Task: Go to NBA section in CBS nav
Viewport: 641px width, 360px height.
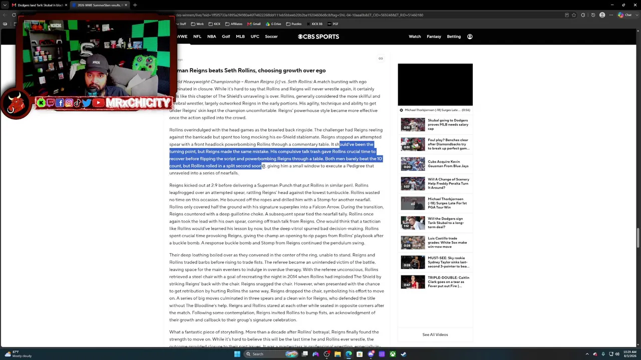Action: point(212,36)
